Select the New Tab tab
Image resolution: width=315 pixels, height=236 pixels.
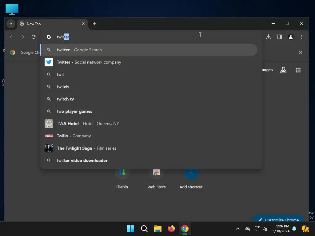pyautogui.click(x=53, y=24)
